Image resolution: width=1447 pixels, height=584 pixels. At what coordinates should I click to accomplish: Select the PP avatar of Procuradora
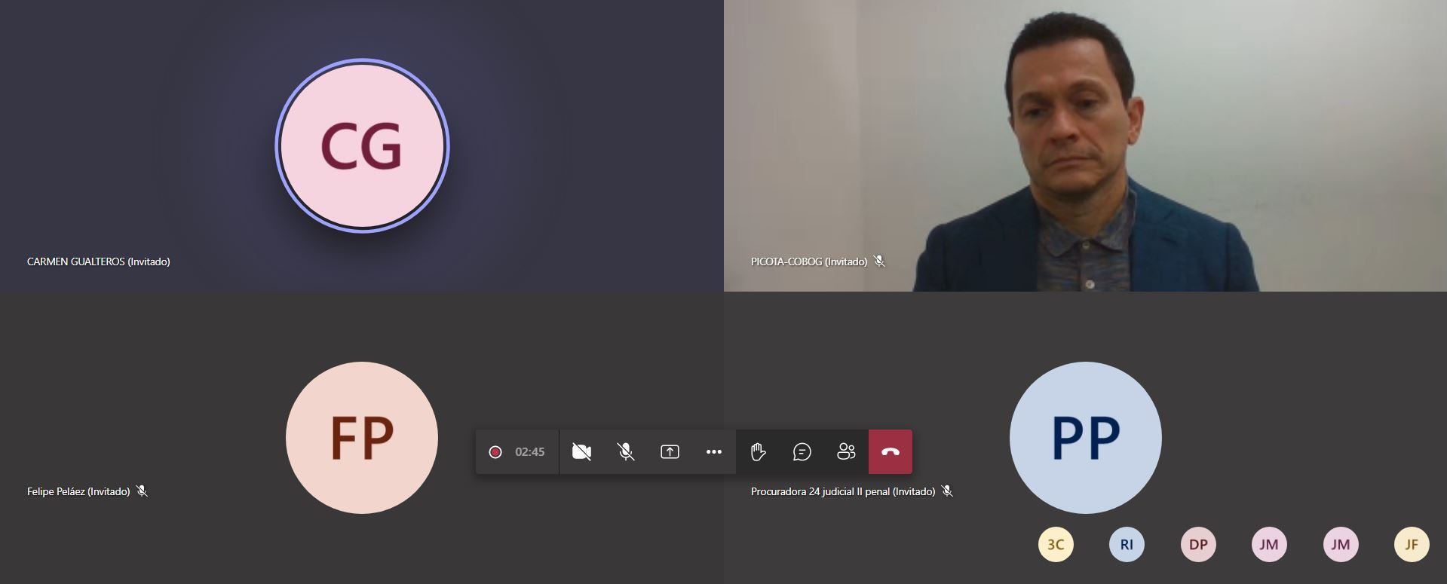pos(1085,438)
